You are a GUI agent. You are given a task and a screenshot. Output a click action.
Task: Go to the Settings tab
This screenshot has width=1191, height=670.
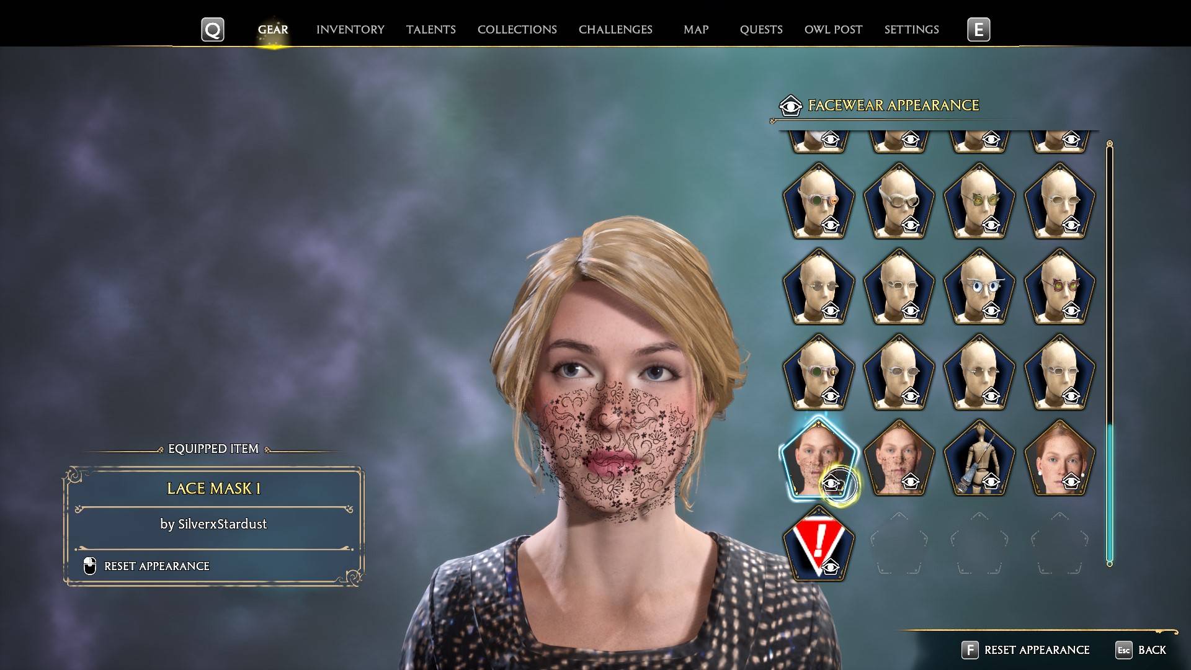[x=912, y=30]
